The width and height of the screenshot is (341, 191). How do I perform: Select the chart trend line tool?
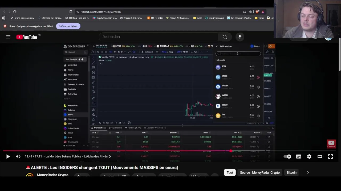click(x=93, y=63)
